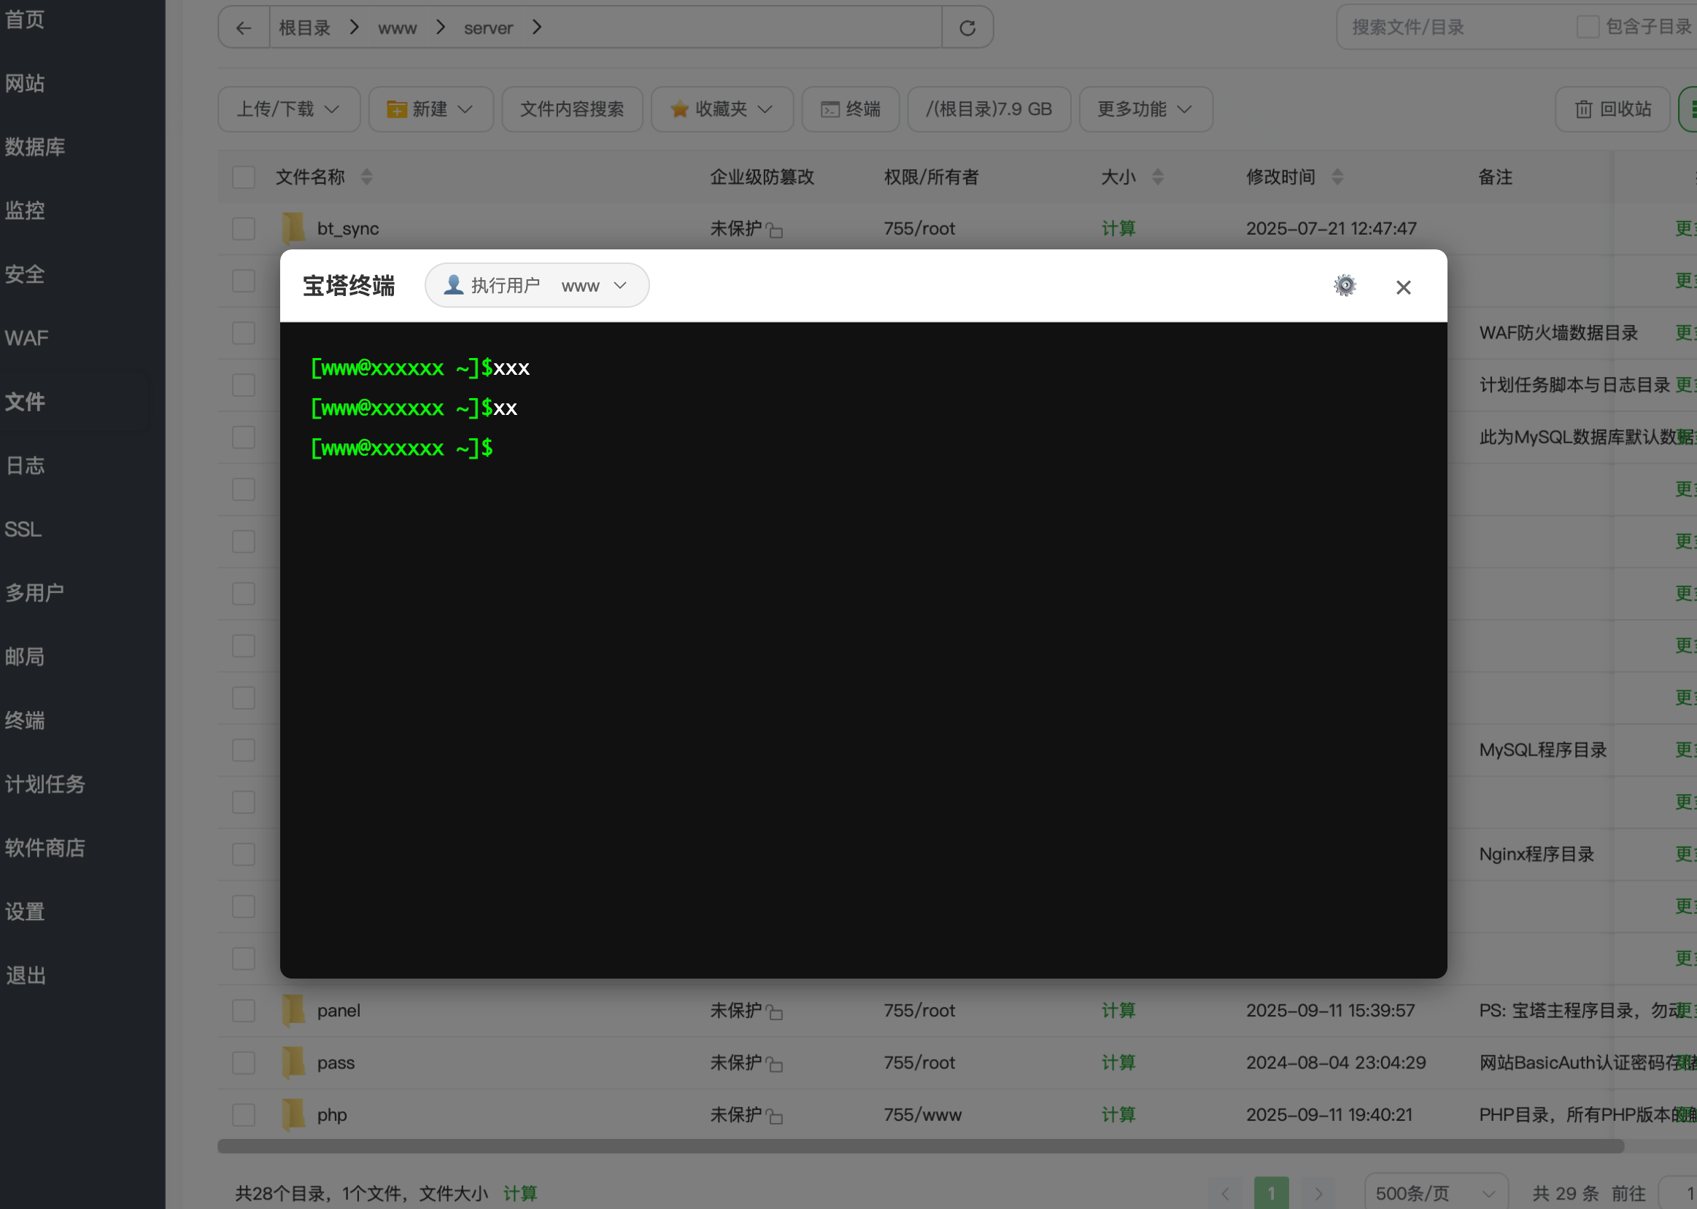Check checkbox in WAF防火墙数据目录 row

[x=244, y=333]
